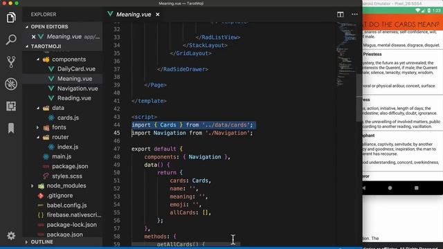Click the folder icon of fonts
Screen dimensions: 443x249
(46, 127)
